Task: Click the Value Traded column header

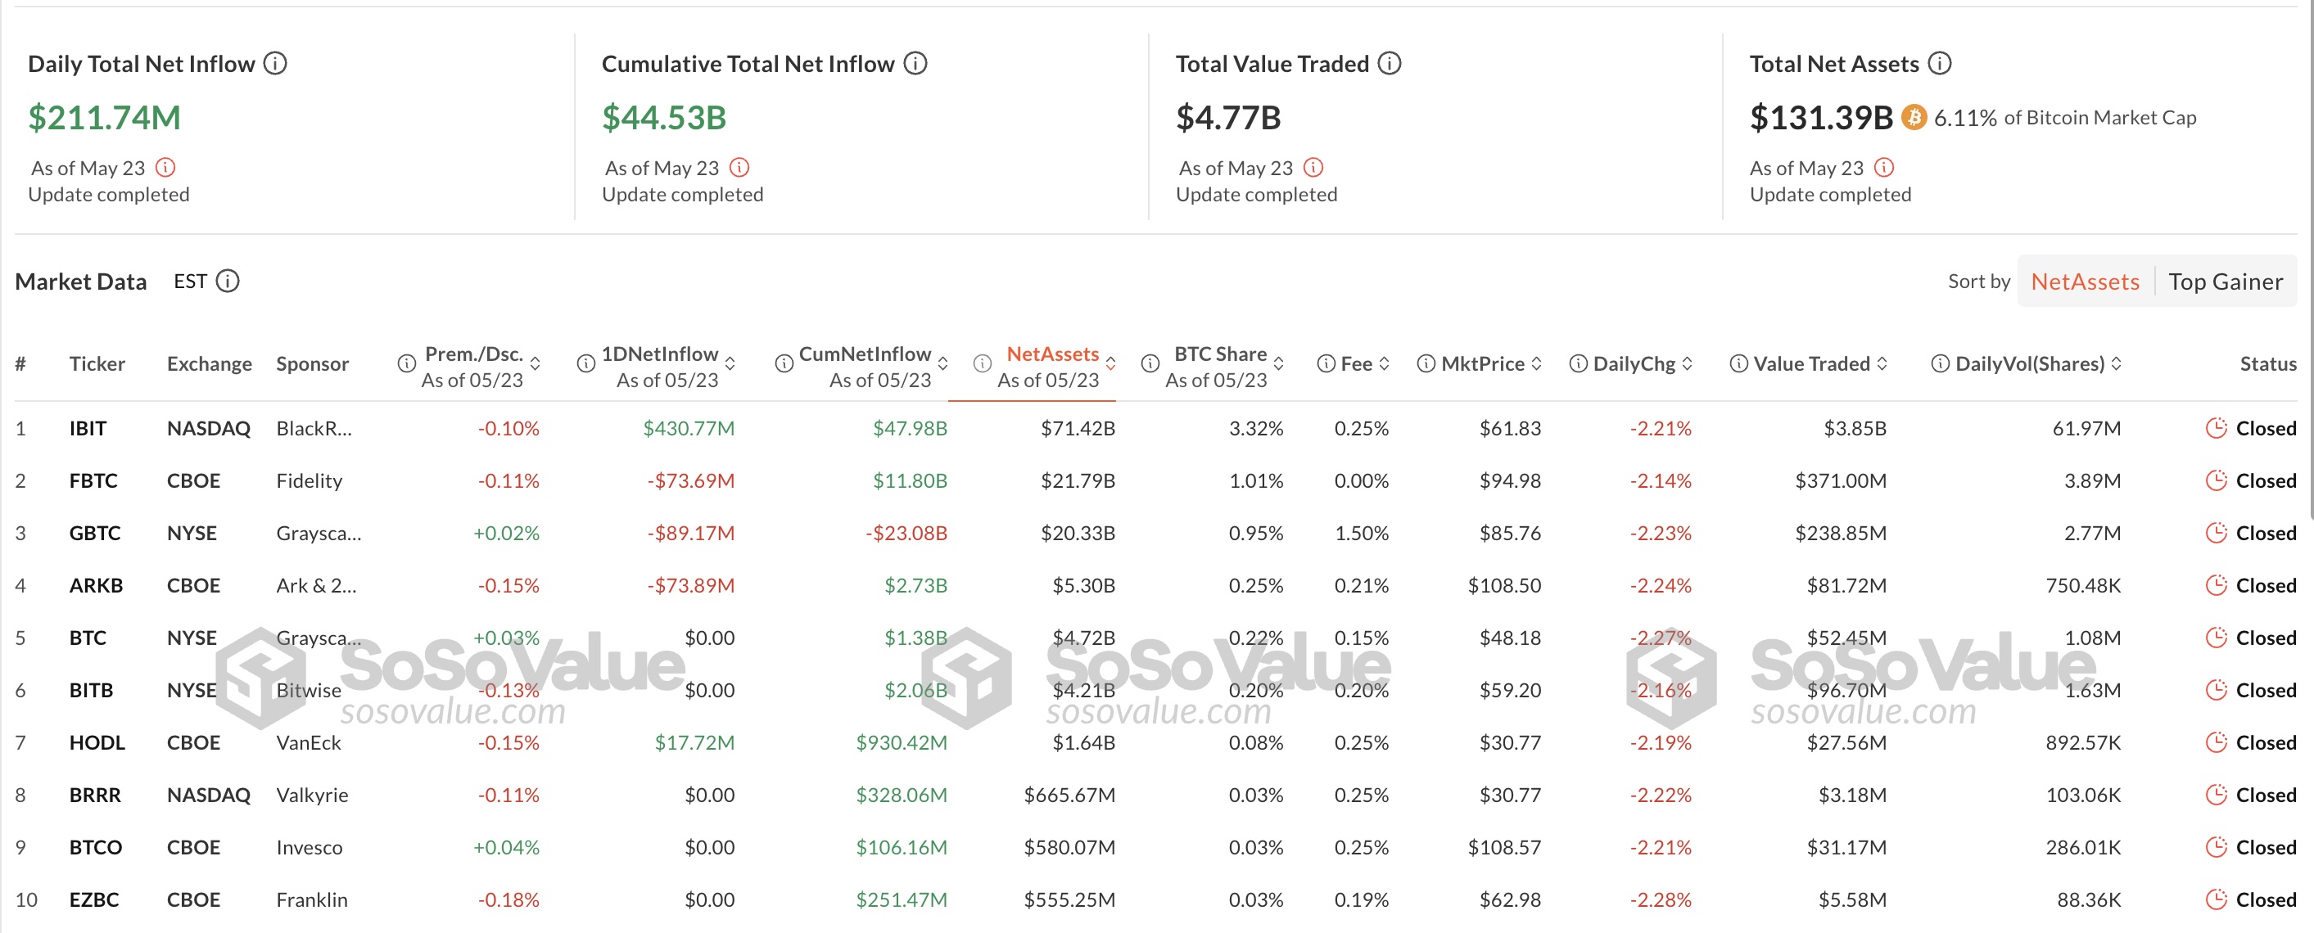Action: [x=1811, y=363]
